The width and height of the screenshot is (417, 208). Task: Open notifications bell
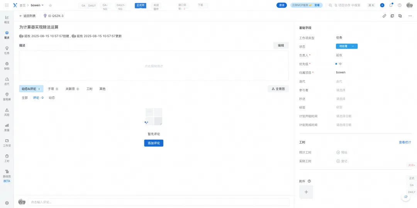click(x=391, y=5)
